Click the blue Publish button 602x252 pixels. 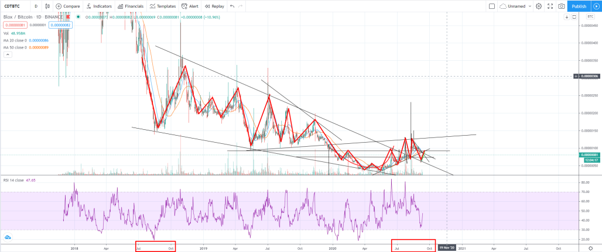pyautogui.click(x=579, y=6)
